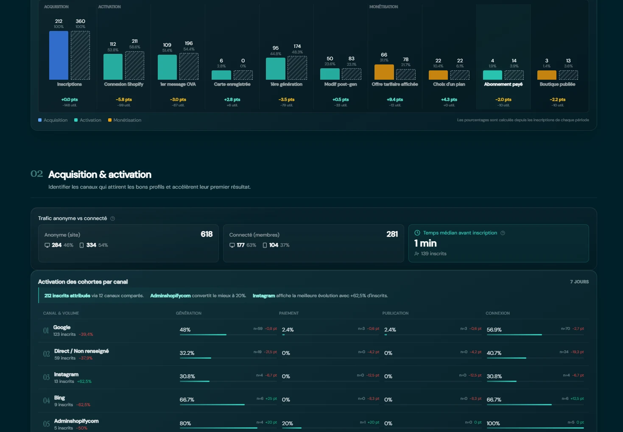The height and width of the screenshot is (432, 623).
Task: Open the Bing channel row
Action: (x=313, y=401)
